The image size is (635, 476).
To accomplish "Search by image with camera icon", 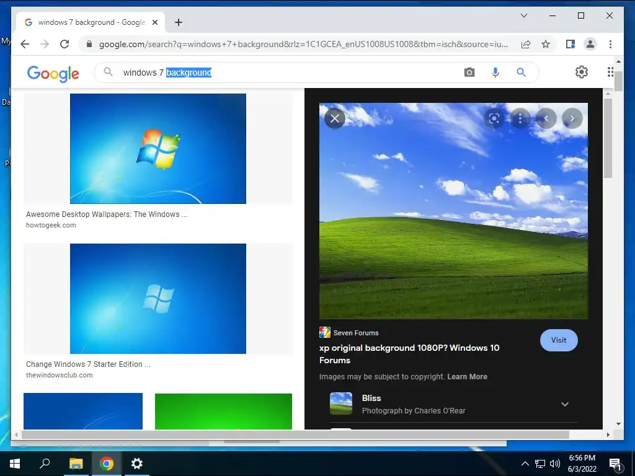I will 469,73.
